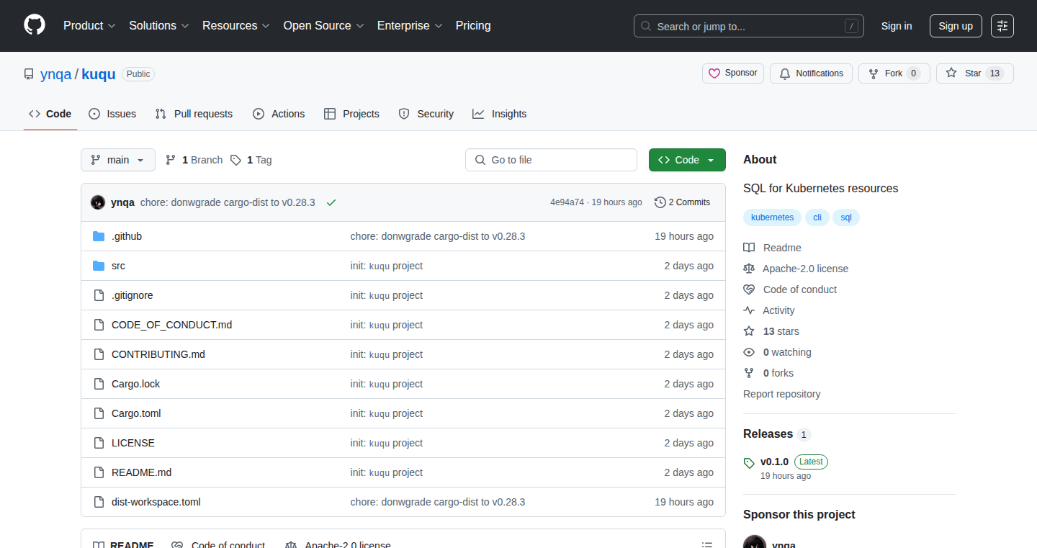This screenshot has height=548, width=1037.
Task: Open the README.md file
Action: tap(141, 472)
